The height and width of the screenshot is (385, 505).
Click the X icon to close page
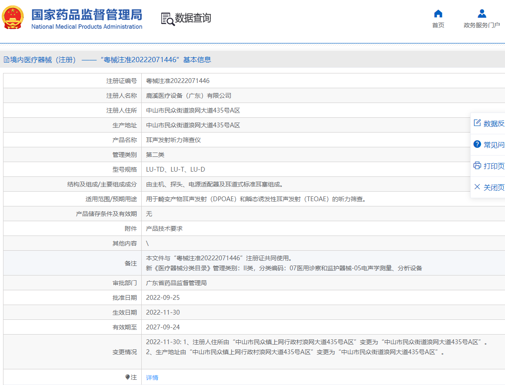pyautogui.click(x=477, y=187)
